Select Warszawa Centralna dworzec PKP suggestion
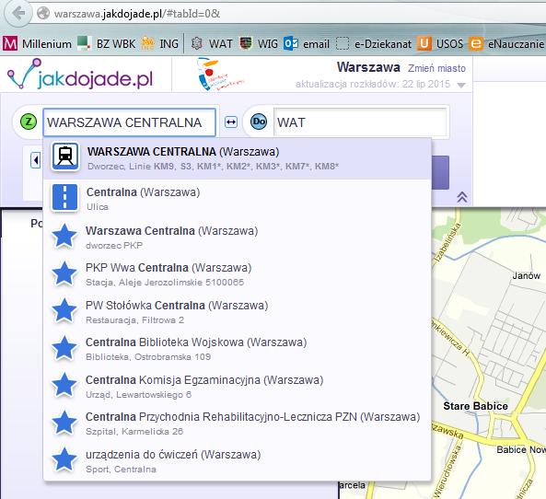 (x=238, y=237)
